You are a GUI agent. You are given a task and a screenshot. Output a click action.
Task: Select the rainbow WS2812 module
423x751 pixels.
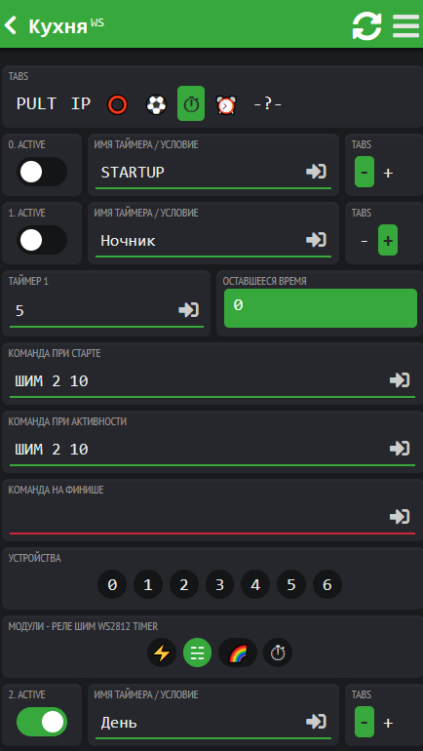click(x=238, y=652)
